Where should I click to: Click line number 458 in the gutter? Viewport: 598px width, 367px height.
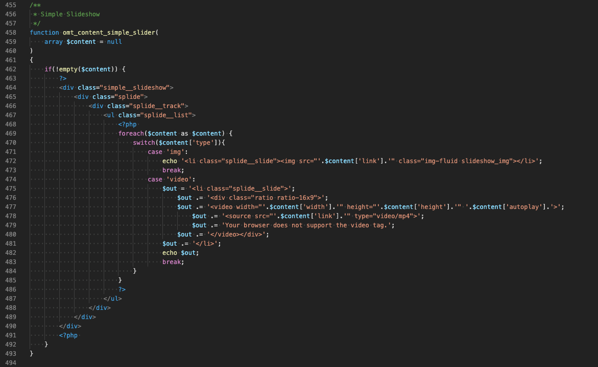coord(10,33)
